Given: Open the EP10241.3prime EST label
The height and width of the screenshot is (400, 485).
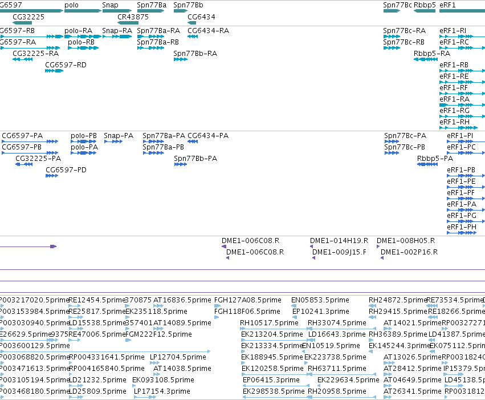Looking at the screenshot, I should click(x=321, y=312).
